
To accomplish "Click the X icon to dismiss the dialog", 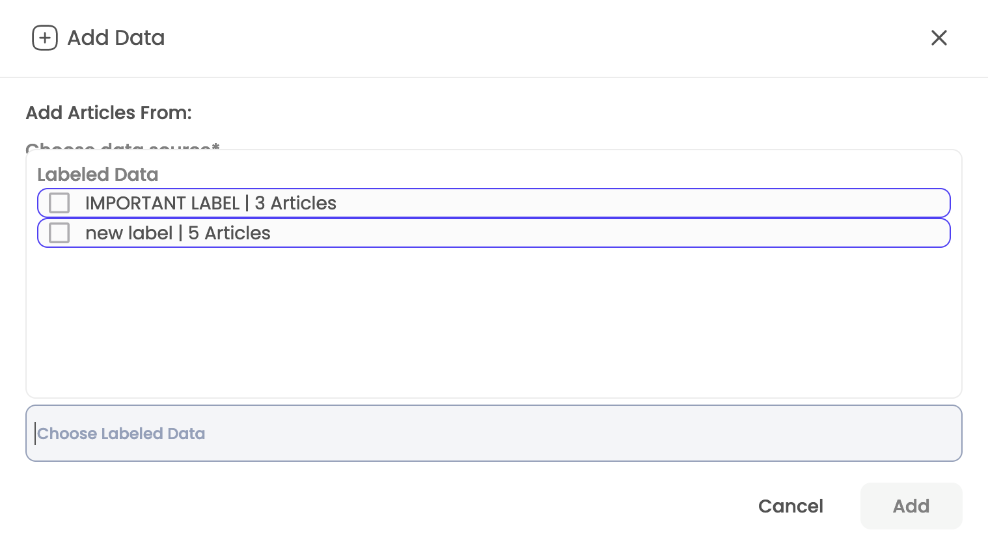I will (x=939, y=38).
